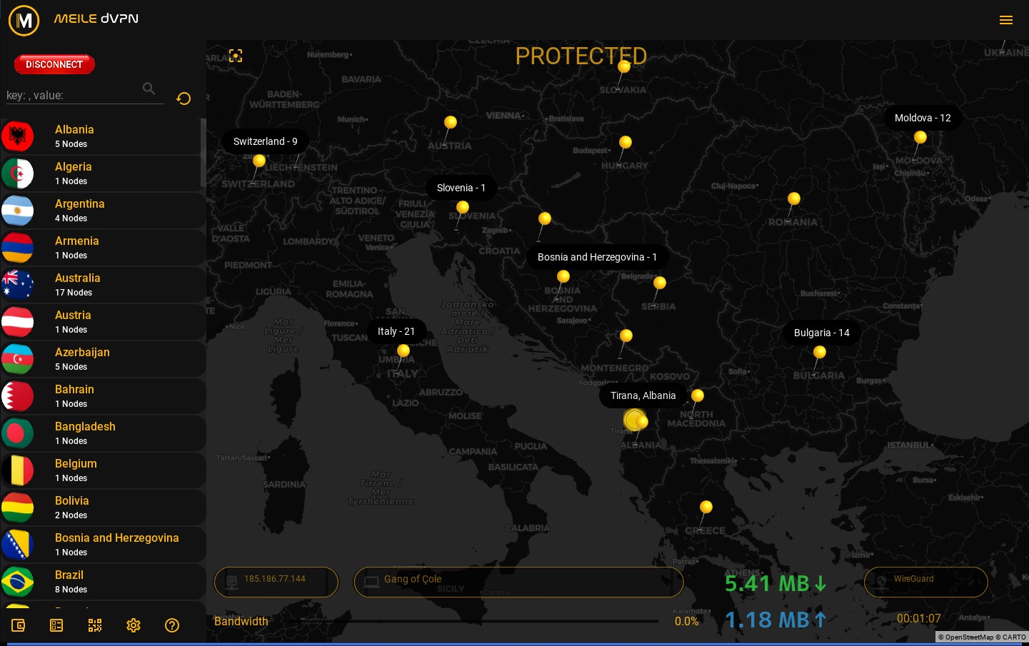Open the QR code icon
The height and width of the screenshot is (646, 1029).
point(95,625)
